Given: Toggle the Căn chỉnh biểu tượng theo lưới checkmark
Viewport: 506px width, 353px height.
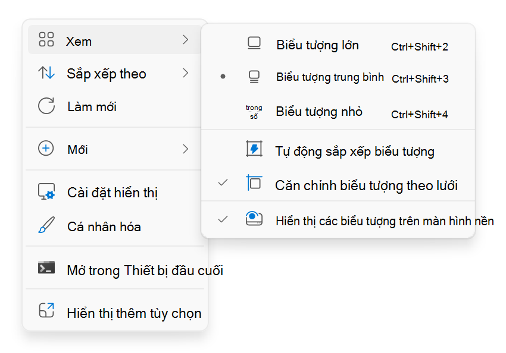Looking at the screenshot, I should point(223,182).
